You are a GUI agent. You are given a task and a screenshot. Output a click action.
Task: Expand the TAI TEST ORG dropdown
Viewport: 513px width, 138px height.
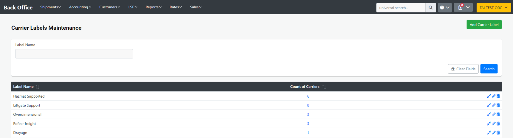493,8
